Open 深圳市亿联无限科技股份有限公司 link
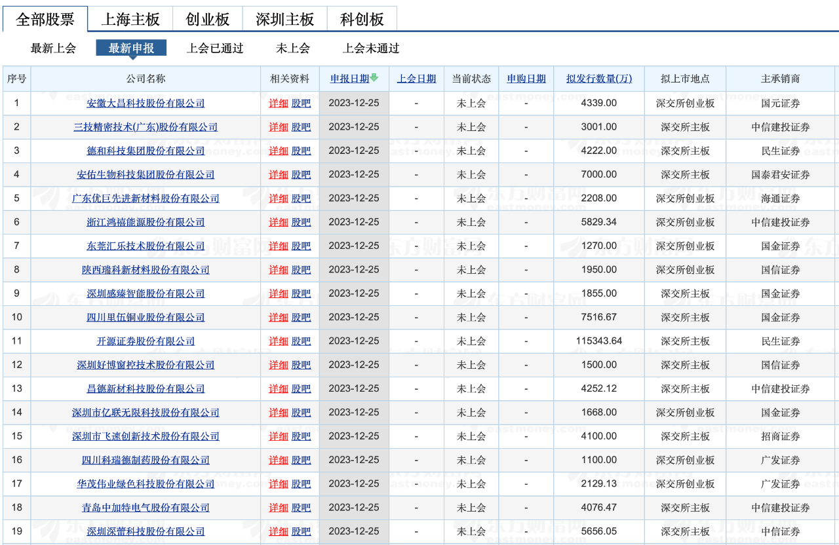The image size is (839, 545). pyautogui.click(x=146, y=413)
